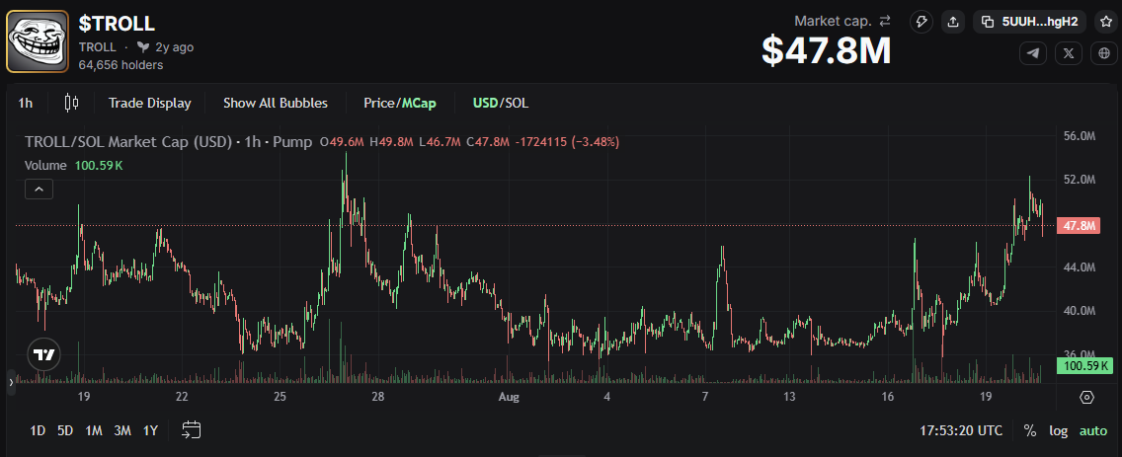The width and height of the screenshot is (1122, 457).
Task: Select the 1M range
Action: pos(94,430)
